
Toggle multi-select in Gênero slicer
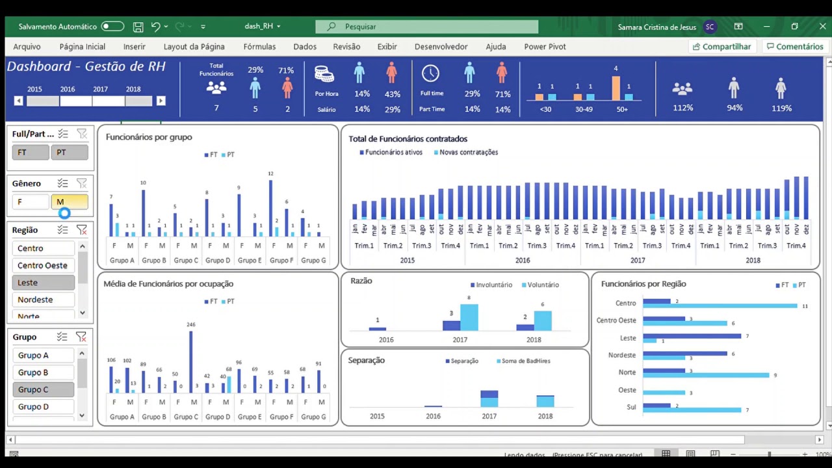[63, 183]
